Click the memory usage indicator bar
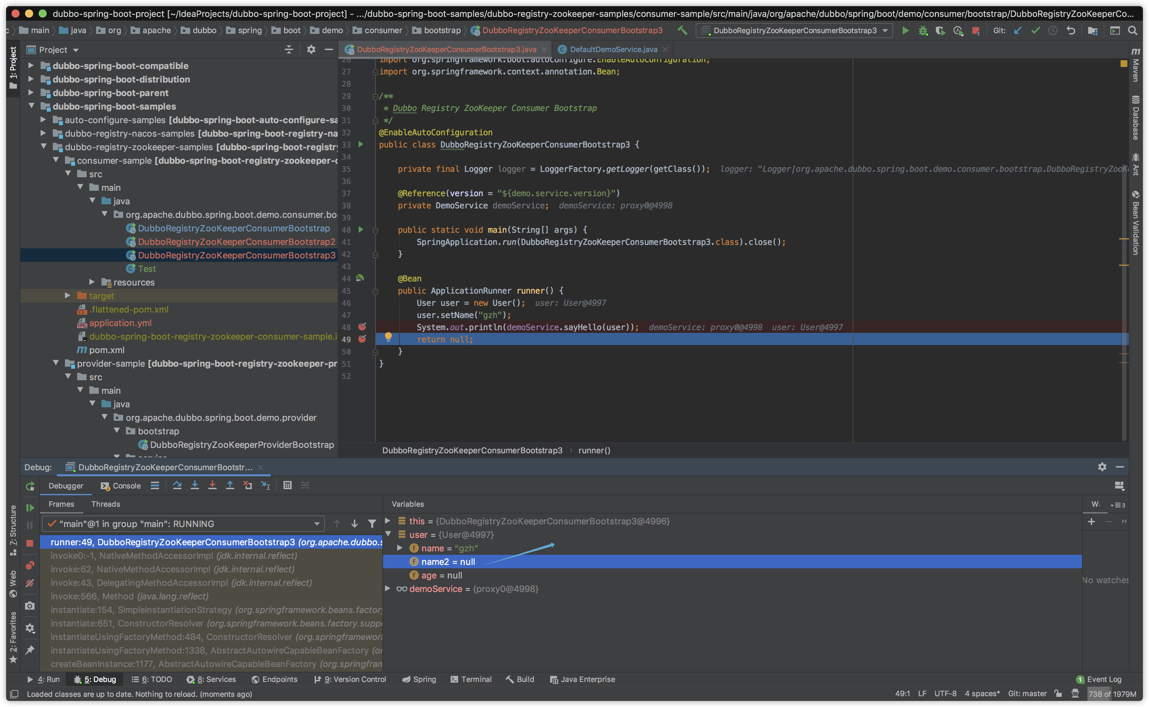 [1112, 694]
